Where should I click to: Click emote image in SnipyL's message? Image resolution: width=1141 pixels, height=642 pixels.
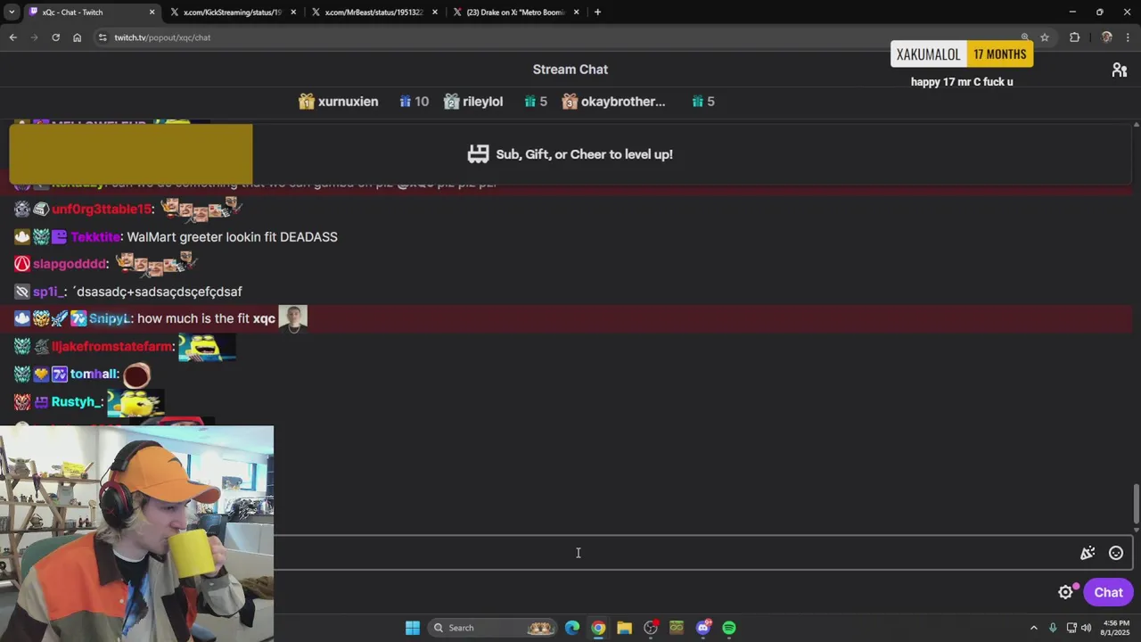coord(293,318)
